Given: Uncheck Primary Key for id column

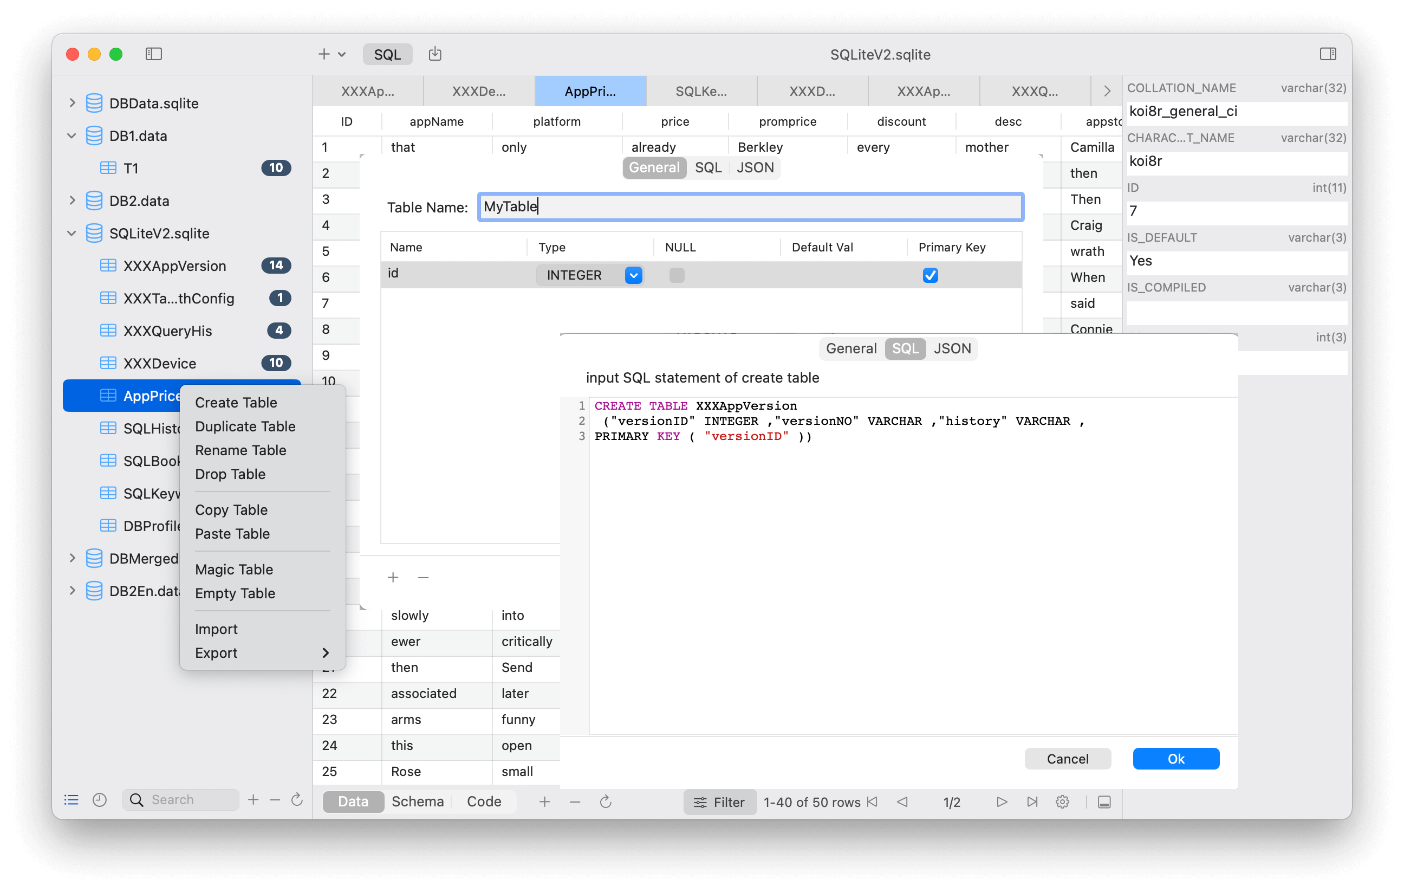Looking at the screenshot, I should [x=930, y=275].
